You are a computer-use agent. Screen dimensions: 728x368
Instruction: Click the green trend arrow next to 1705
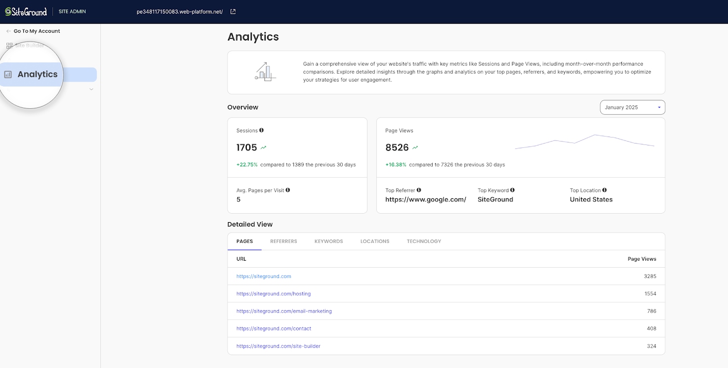[x=264, y=147]
